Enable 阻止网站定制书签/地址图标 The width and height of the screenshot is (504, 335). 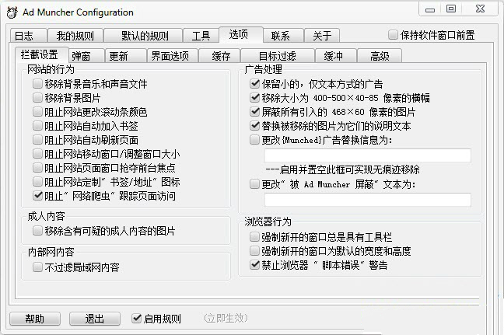tap(37, 182)
